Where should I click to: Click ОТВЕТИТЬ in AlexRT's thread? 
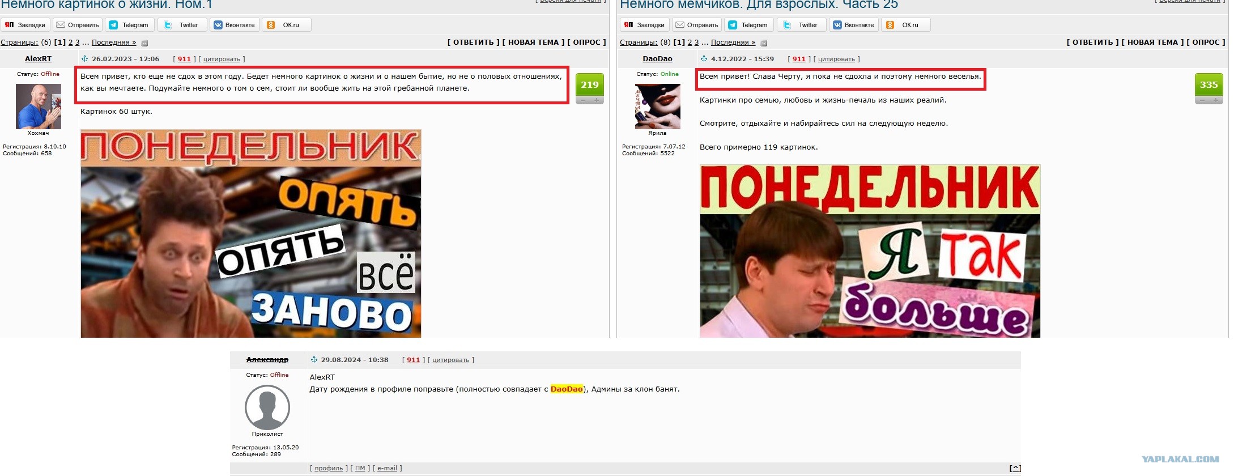[x=473, y=42]
